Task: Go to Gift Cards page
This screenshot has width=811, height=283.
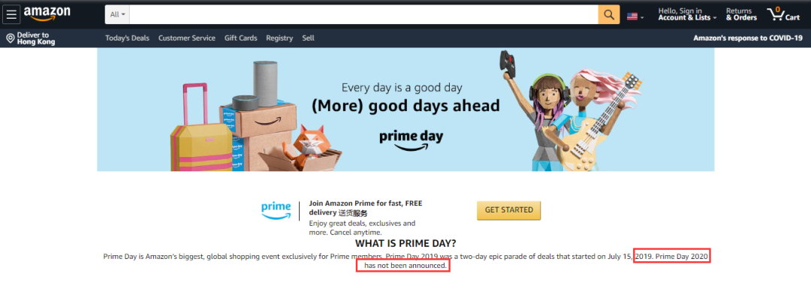Action: click(240, 38)
